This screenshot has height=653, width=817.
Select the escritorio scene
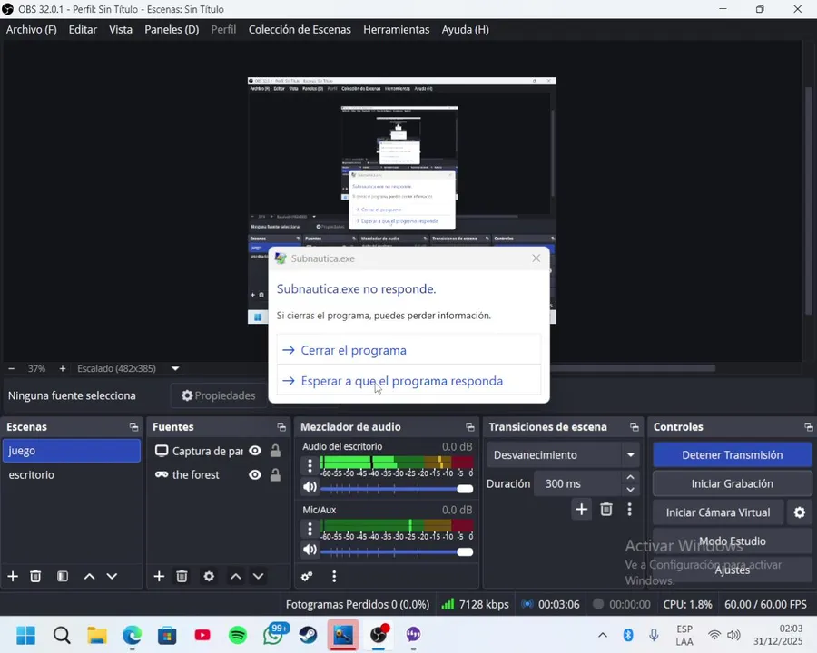click(72, 475)
